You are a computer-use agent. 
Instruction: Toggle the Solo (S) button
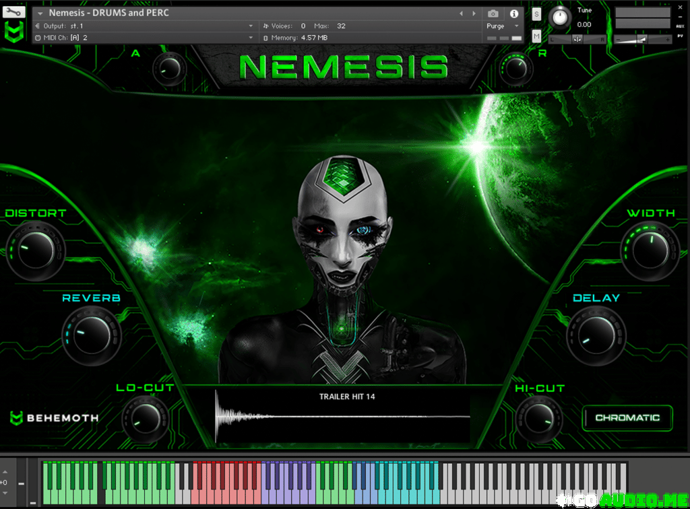click(536, 14)
